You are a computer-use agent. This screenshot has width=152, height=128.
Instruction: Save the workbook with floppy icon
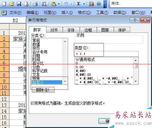point(19,4)
